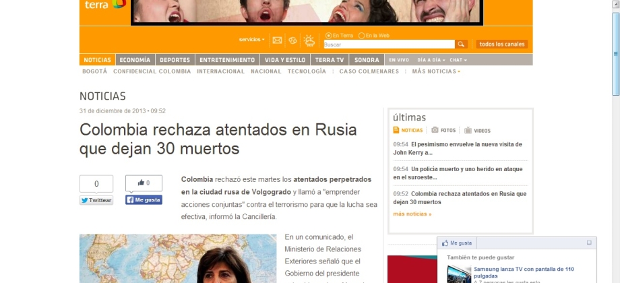620x283 pixels.
Task: Open the 09:52 Colombia rechaza atentados headline
Action: click(460, 198)
